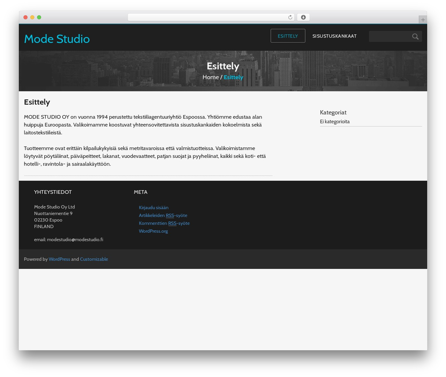Image resolution: width=446 pixels, height=377 pixels.
Task: Open the Sisustuskankaat menu item
Action: point(334,36)
